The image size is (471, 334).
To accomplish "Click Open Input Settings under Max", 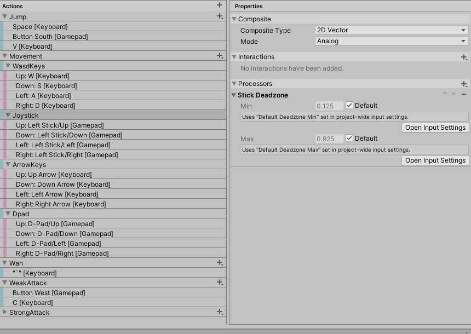I will pyautogui.click(x=435, y=160).
